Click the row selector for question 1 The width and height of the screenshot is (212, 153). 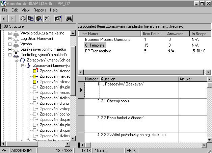pos(81,90)
